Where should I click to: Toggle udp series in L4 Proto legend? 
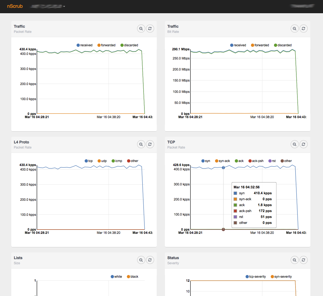tap(102, 161)
